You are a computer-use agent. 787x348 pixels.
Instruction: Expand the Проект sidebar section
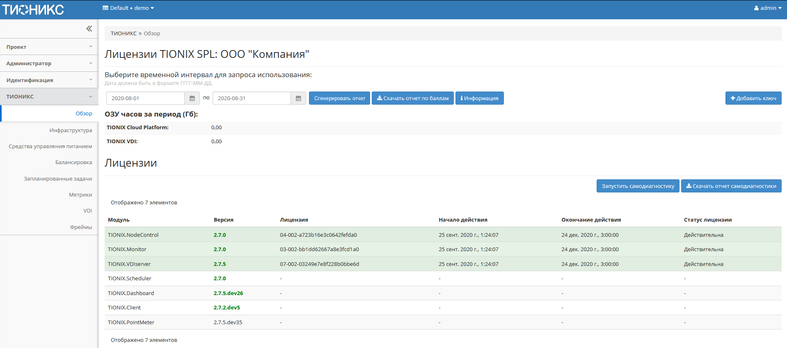(49, 47)
